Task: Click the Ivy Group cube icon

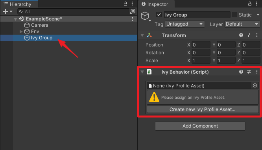Action: (27, 38)
